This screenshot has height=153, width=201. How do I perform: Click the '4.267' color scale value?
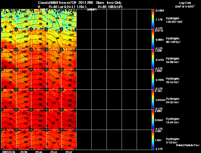pyautogui.click(x=158, y=131)
